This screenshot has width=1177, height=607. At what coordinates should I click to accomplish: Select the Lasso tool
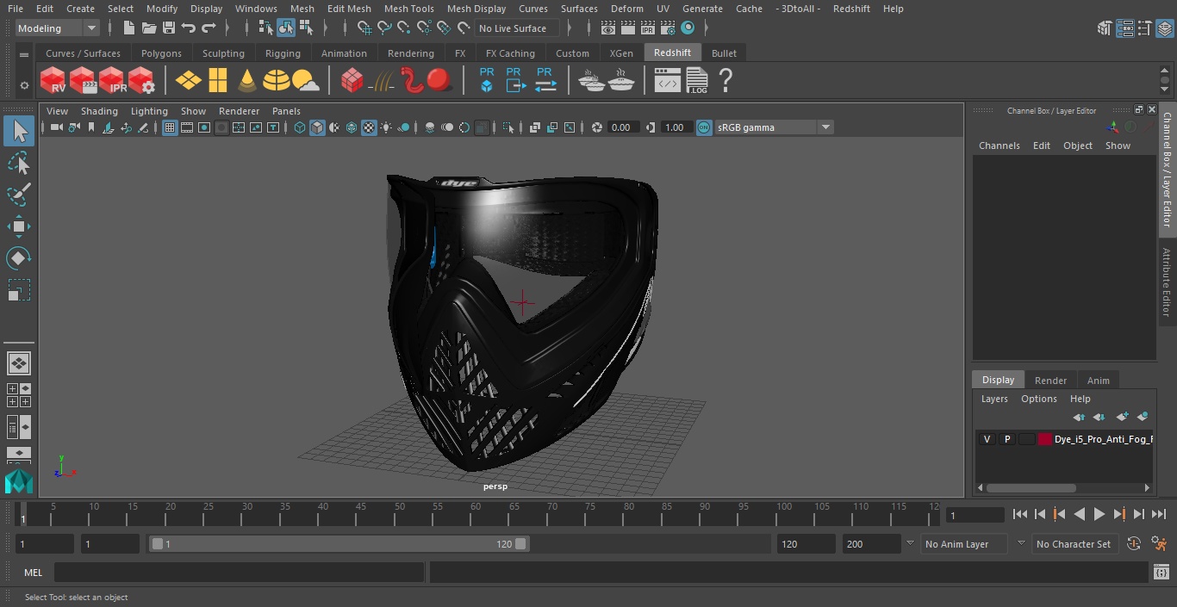tap(19, 164)
